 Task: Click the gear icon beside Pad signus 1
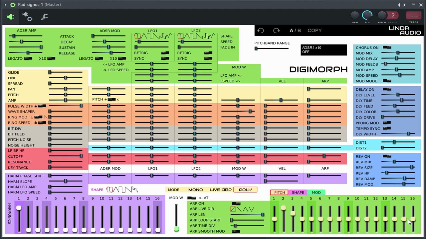(x=13, y=5)
